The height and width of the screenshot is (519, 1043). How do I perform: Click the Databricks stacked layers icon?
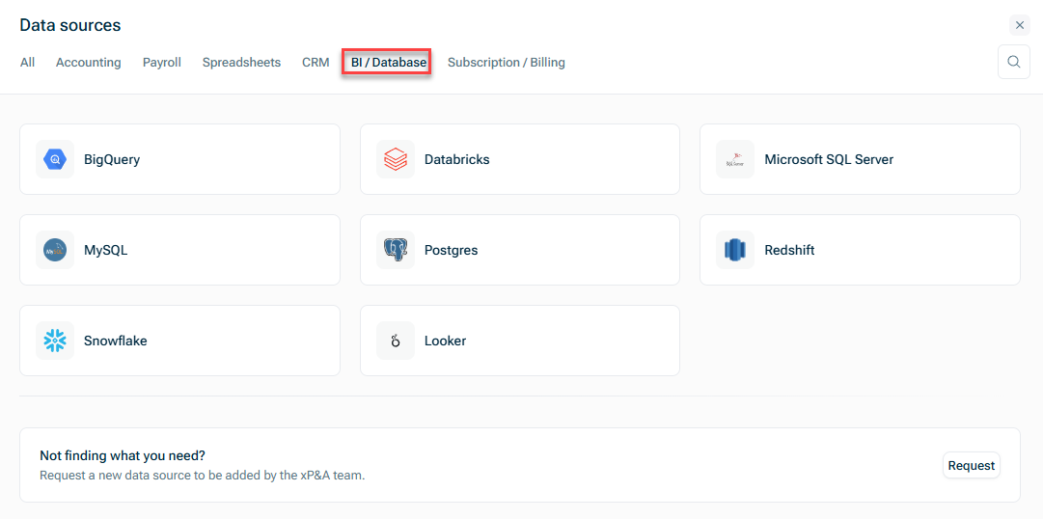(396, 159)
